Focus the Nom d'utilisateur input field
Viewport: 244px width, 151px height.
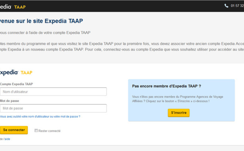53,92
